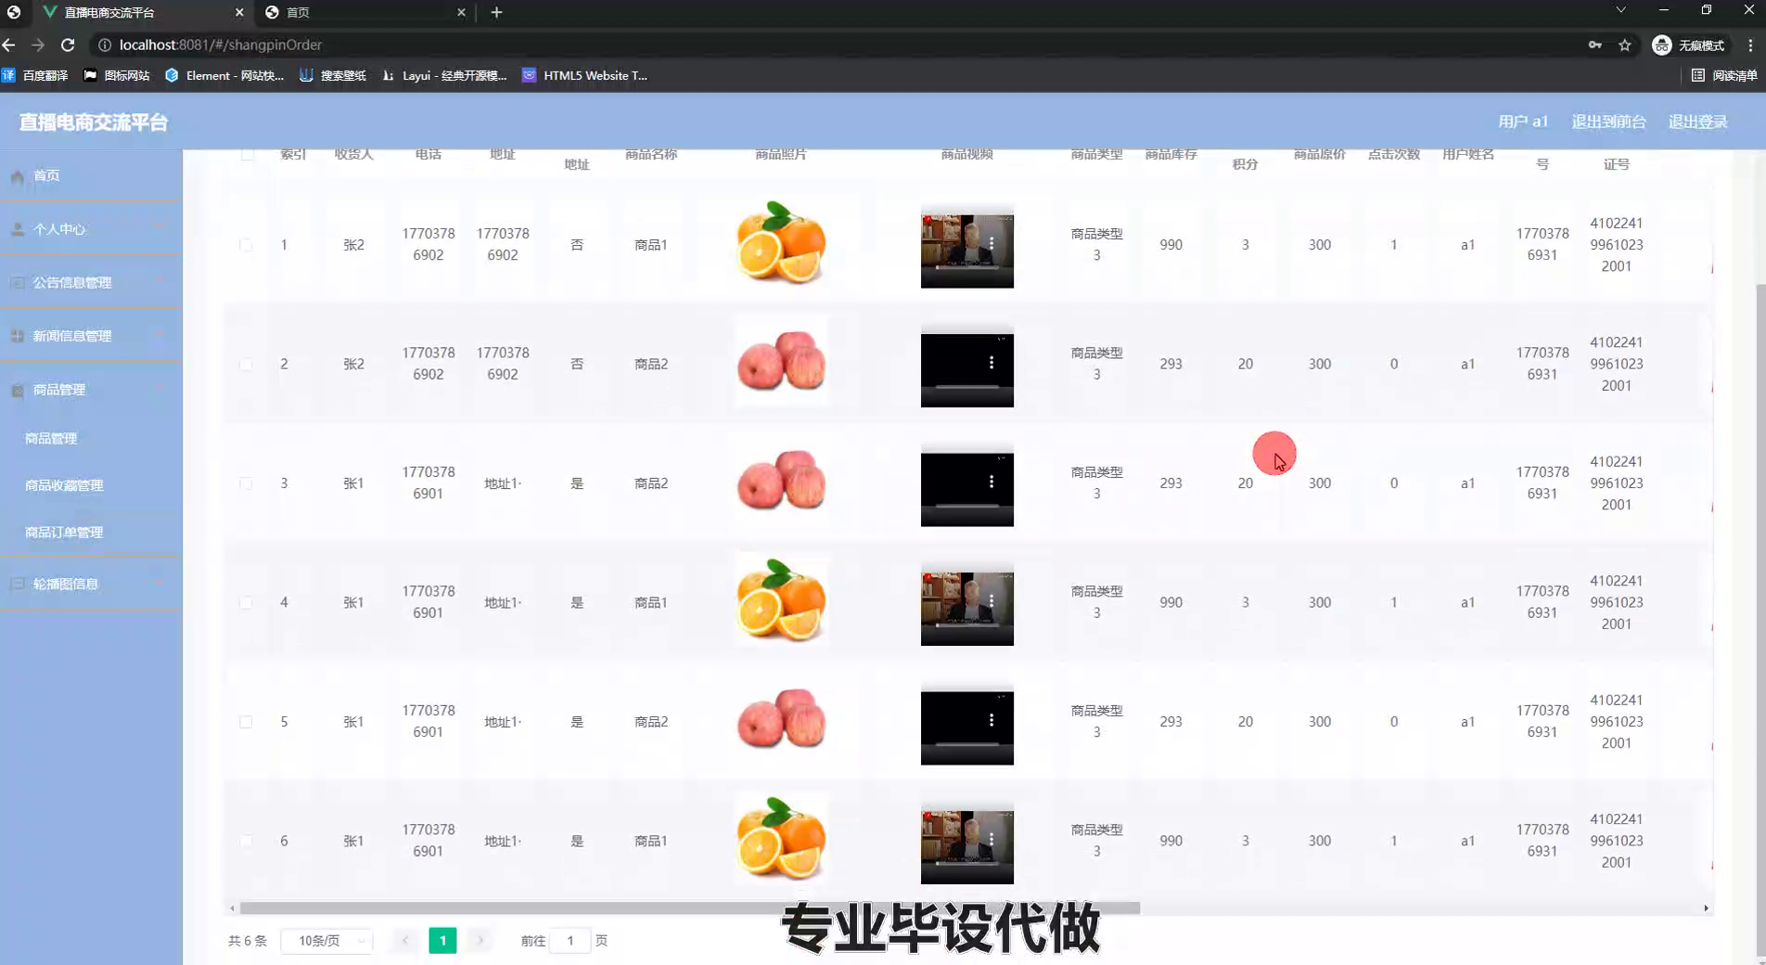Image resolution: width=1766 pixels, height=965 pixels.
Task: Open video options menu in row 2
Action: coord(992,363)
